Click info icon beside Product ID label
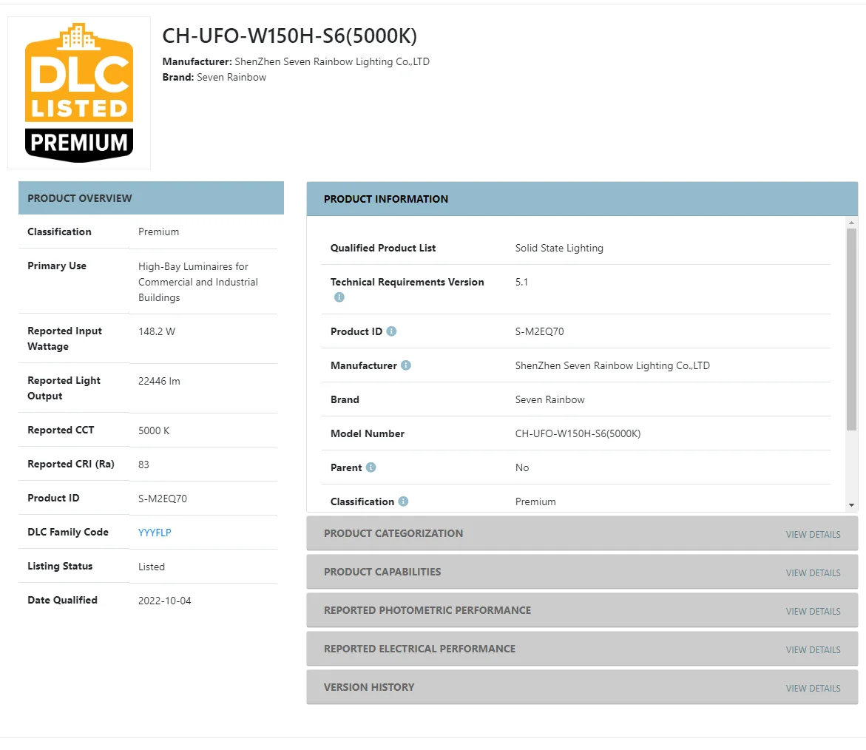 click(x=391, y=331)
